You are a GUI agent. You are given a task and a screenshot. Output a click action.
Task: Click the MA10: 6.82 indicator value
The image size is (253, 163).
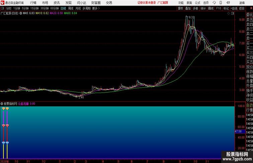click(42, 13)
